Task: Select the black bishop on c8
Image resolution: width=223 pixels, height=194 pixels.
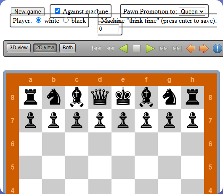Action: [77, 97]
